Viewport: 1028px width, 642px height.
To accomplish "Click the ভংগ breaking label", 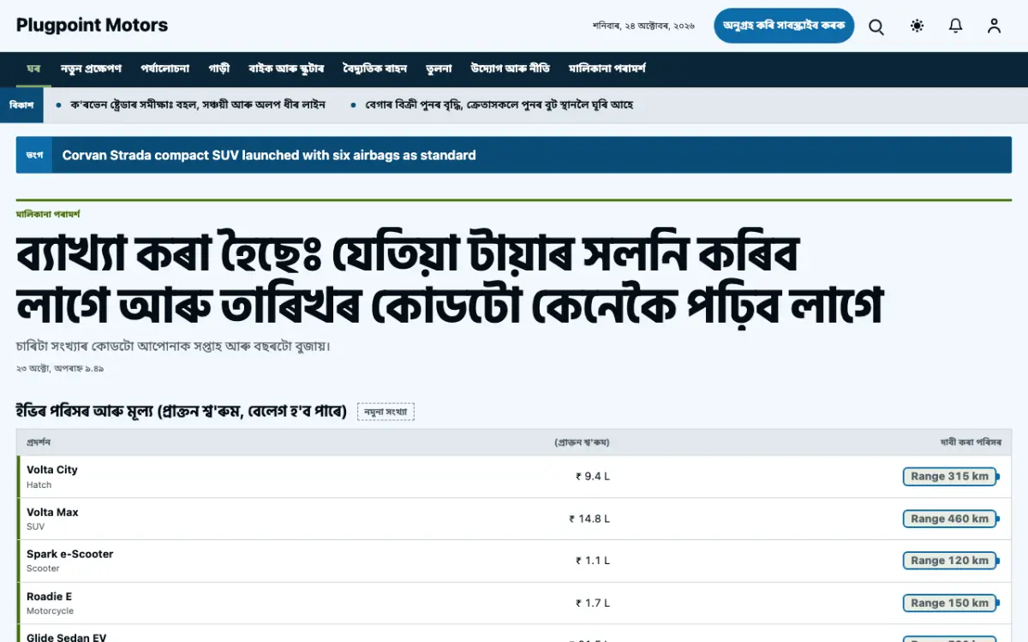I will (x=34, y=155).
